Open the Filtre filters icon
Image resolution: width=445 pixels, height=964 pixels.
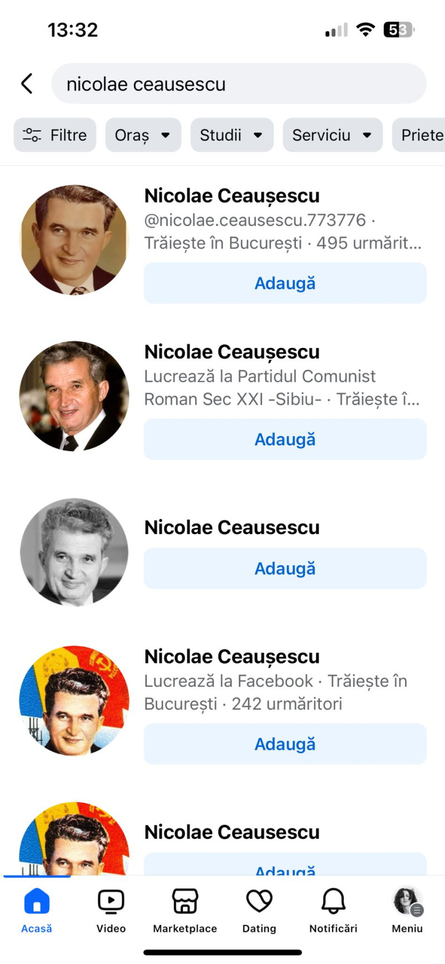[x=32, y=135]
